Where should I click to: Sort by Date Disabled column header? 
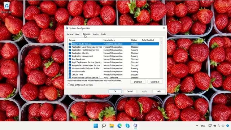click(x=150, y=40)
